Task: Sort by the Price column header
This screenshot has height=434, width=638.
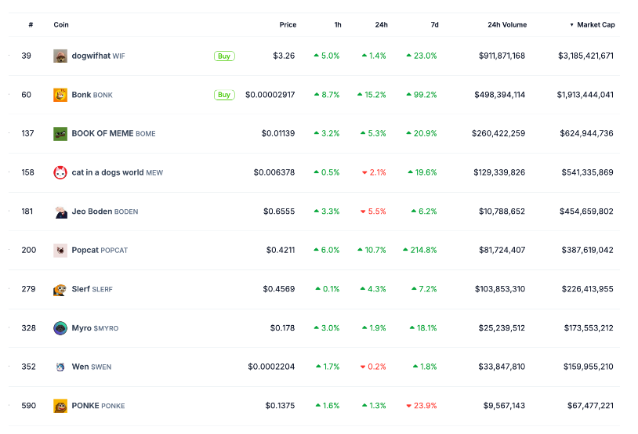Action: [x=288, y=25]
